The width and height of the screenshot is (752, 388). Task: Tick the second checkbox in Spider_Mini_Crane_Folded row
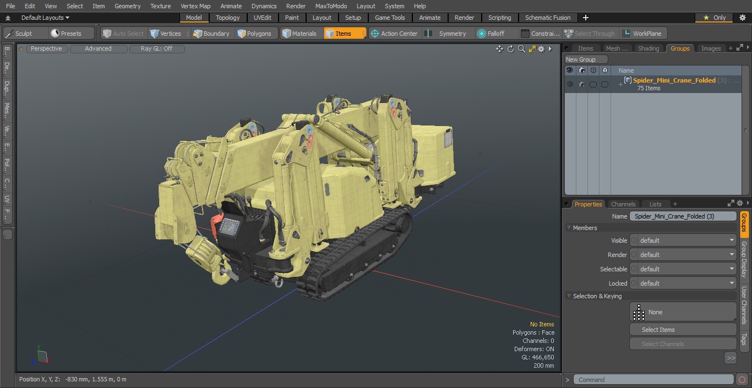[x=604, y=84]
